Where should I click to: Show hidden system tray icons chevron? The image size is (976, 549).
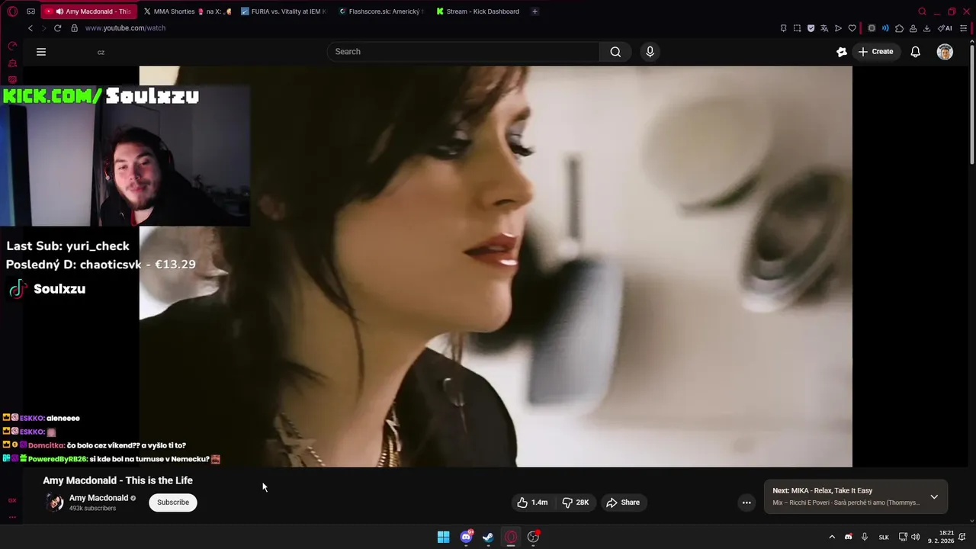point(832,537)
